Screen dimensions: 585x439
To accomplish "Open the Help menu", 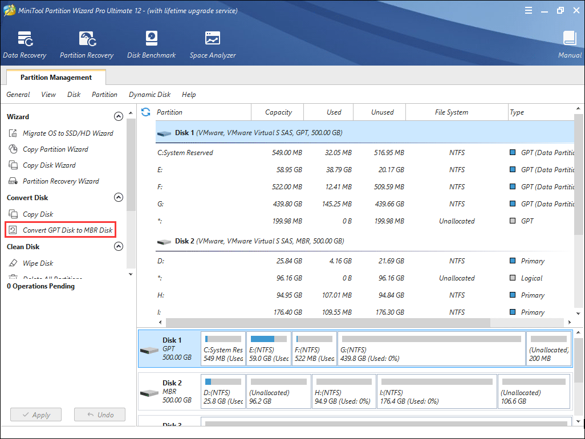I will [x=189, y=95].
